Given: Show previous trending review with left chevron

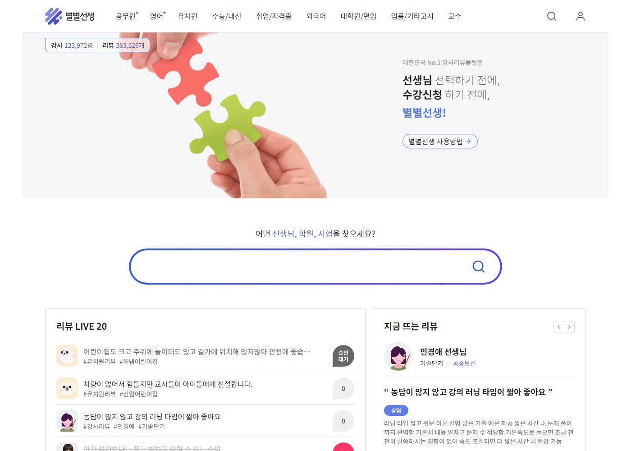Looking at the screenshot, I should click(559, 327).
